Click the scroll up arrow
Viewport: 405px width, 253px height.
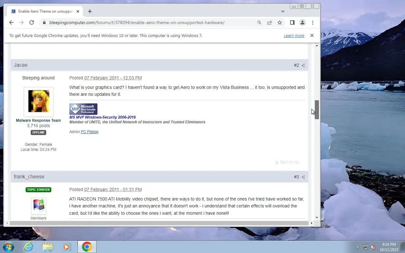[317, 46]
